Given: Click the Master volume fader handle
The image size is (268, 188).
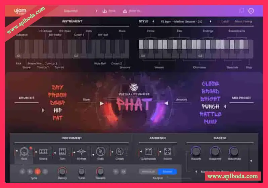Looking at the screenshot, I should [x=251, y=161].
